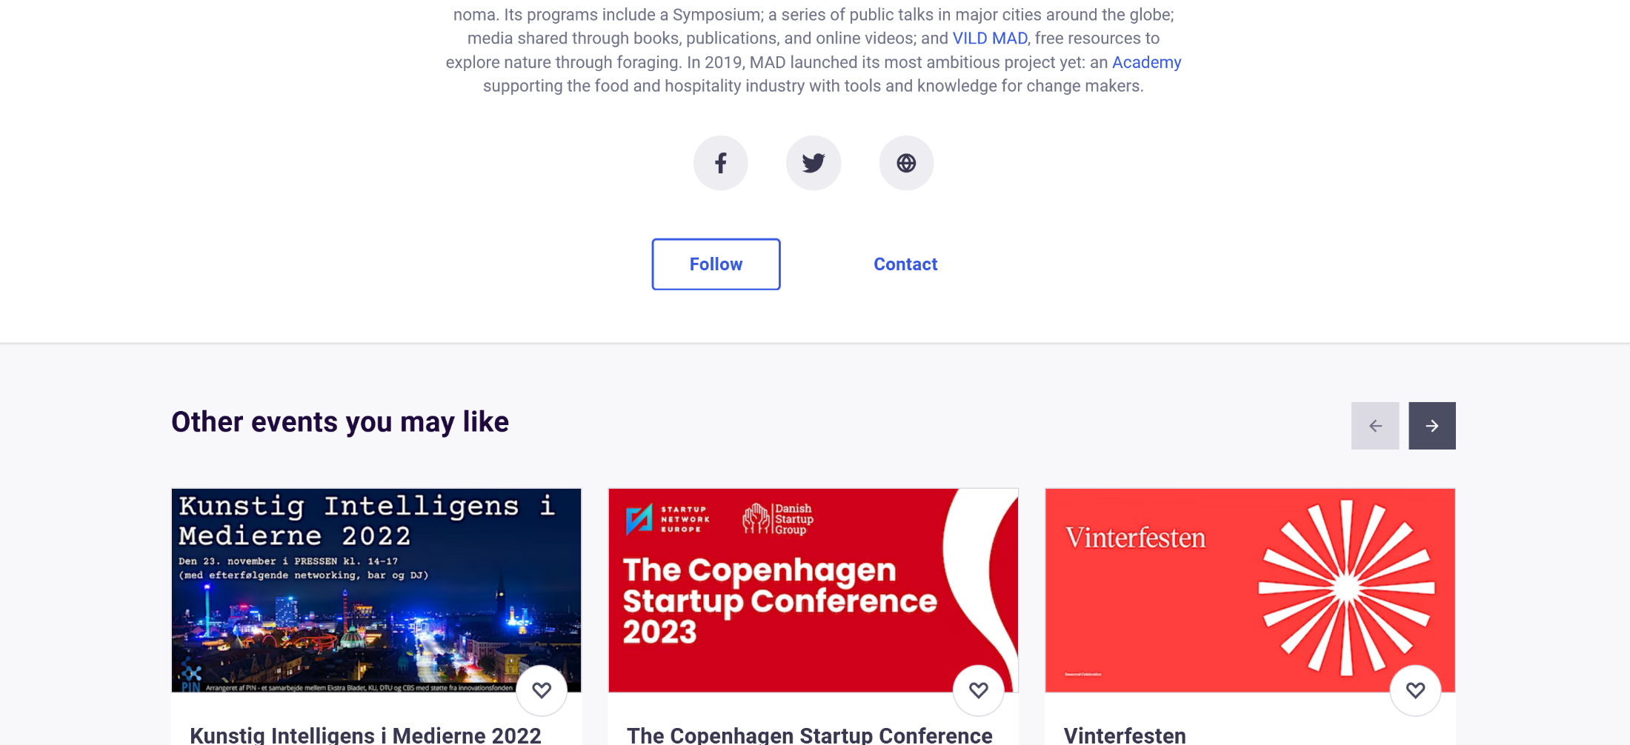Follow the organizer
Viewport: 1630px width, 745px height.
coord(716,264)
